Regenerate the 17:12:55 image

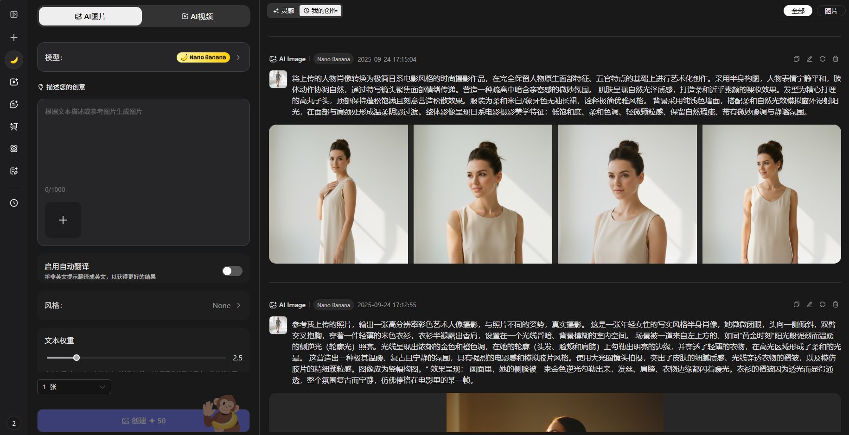822,304
